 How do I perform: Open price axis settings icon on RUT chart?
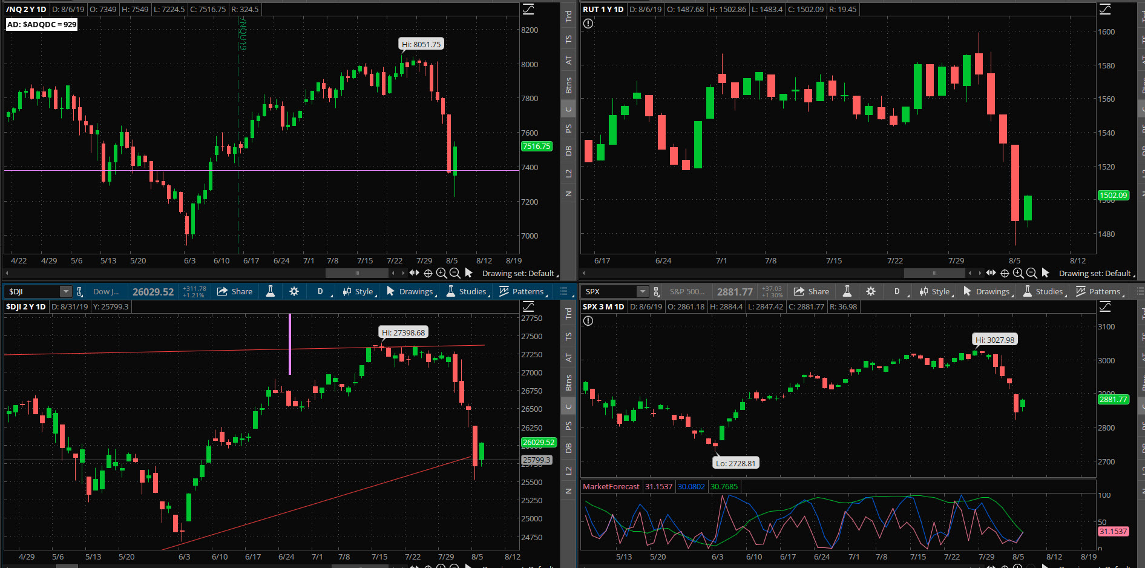tap(1105, 9)
